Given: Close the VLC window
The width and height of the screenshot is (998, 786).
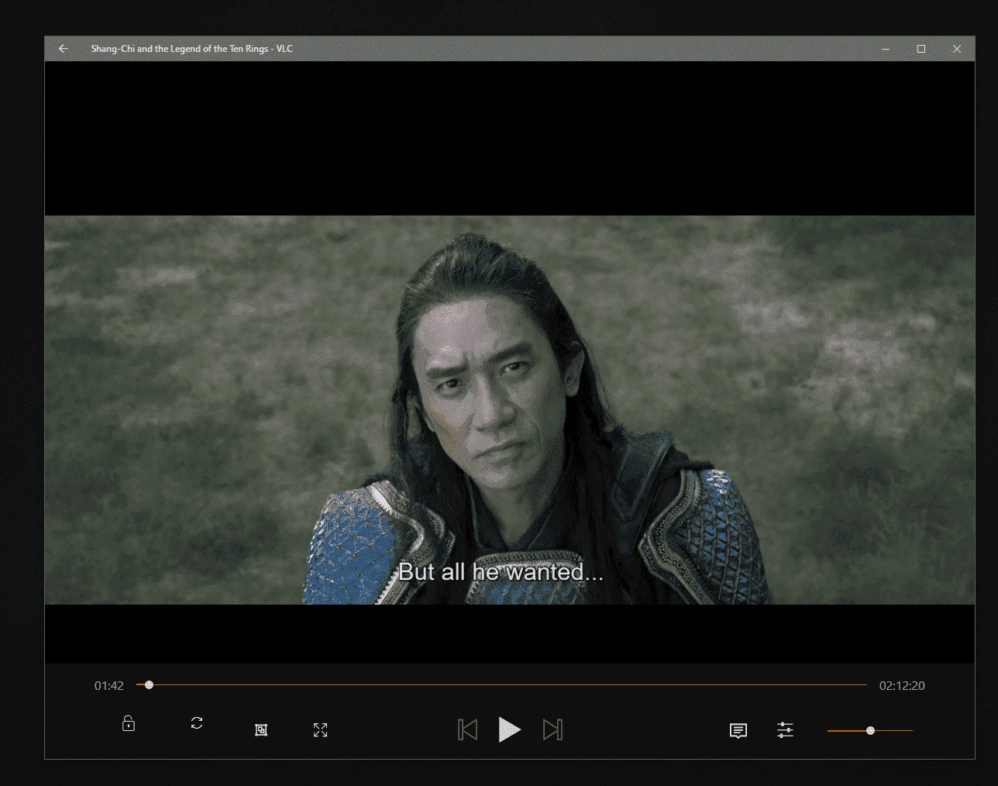Looking at the screenshot, I should tap(957, 49).
